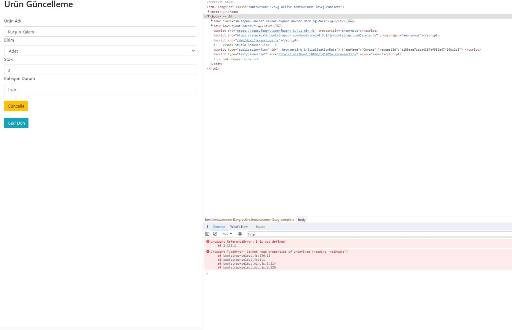The image size is (512, 330).
Task: Click the ReferenceError red error icon
Action: click(208, 241)
